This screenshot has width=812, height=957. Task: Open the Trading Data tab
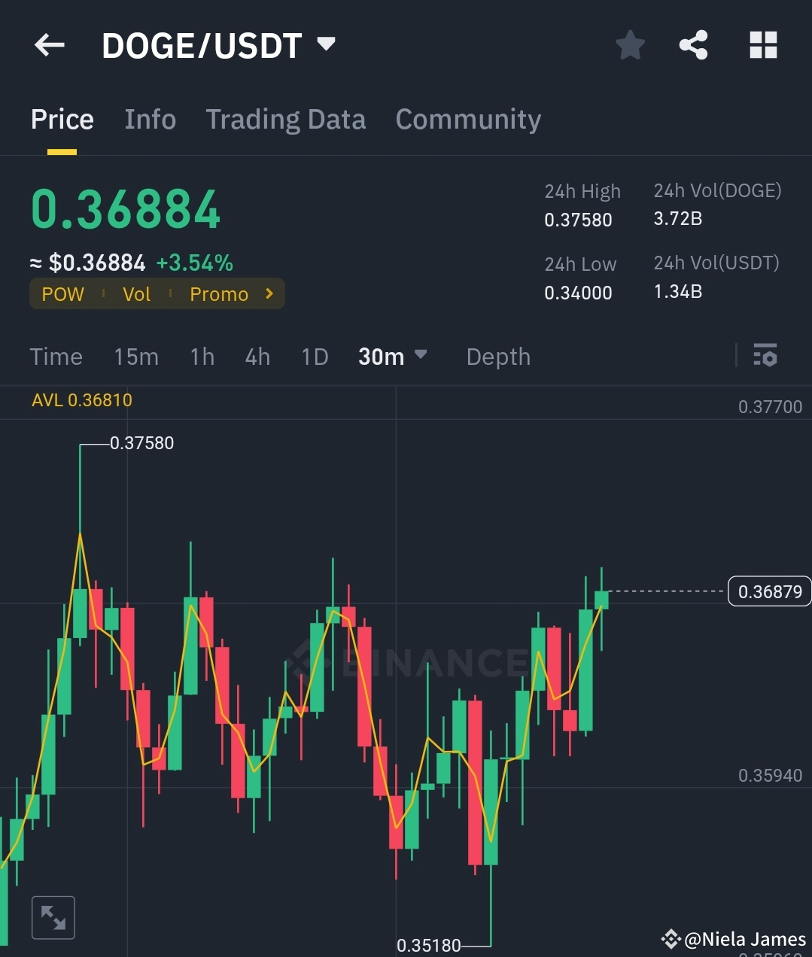[x=285, y=119]
